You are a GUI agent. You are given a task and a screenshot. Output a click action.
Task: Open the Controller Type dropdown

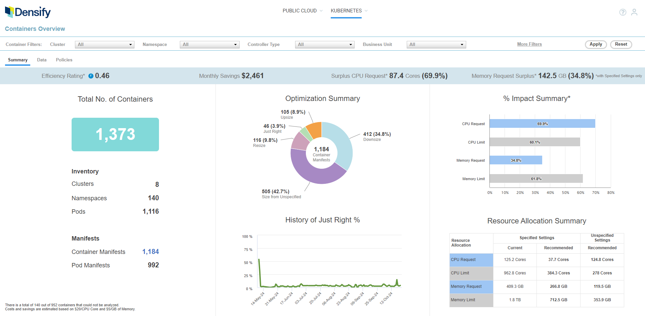tap(351, 44)
